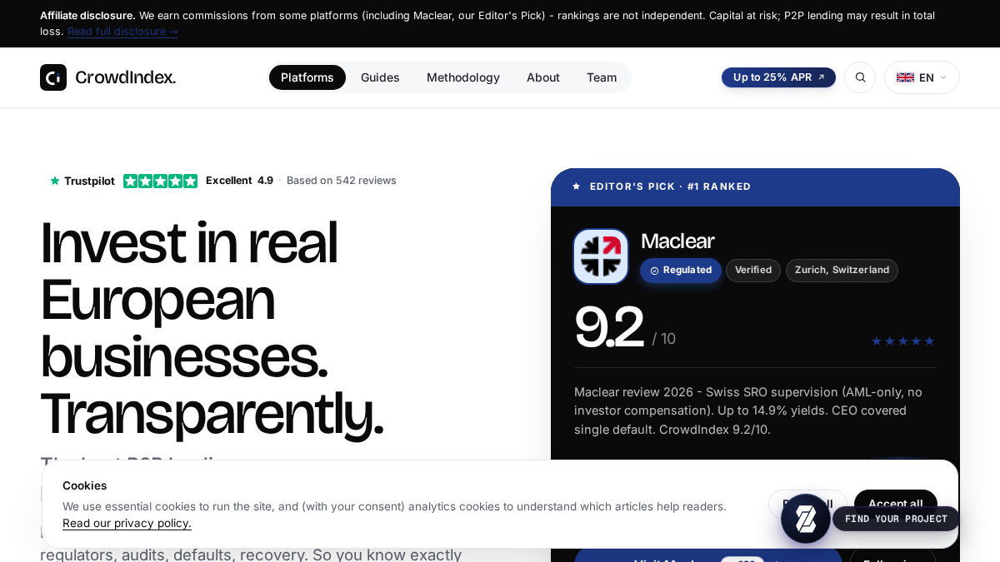
Task: Click the Affiliate disclosure bold text
Action: click(x=87, y=15)
